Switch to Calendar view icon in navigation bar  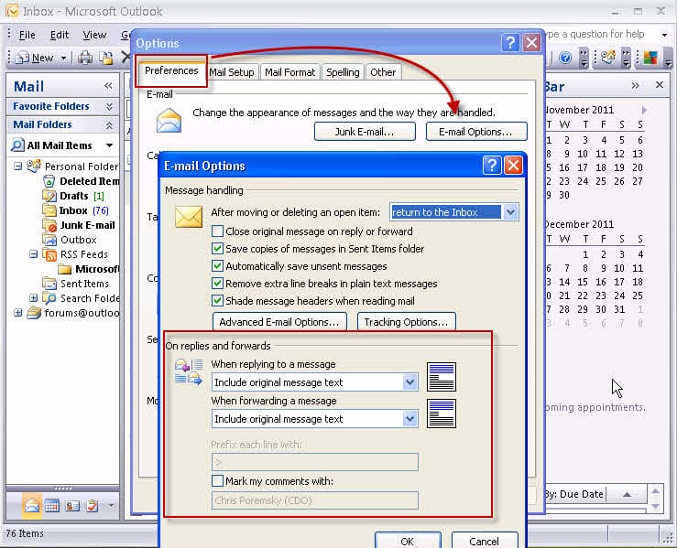tap(52, 505)
